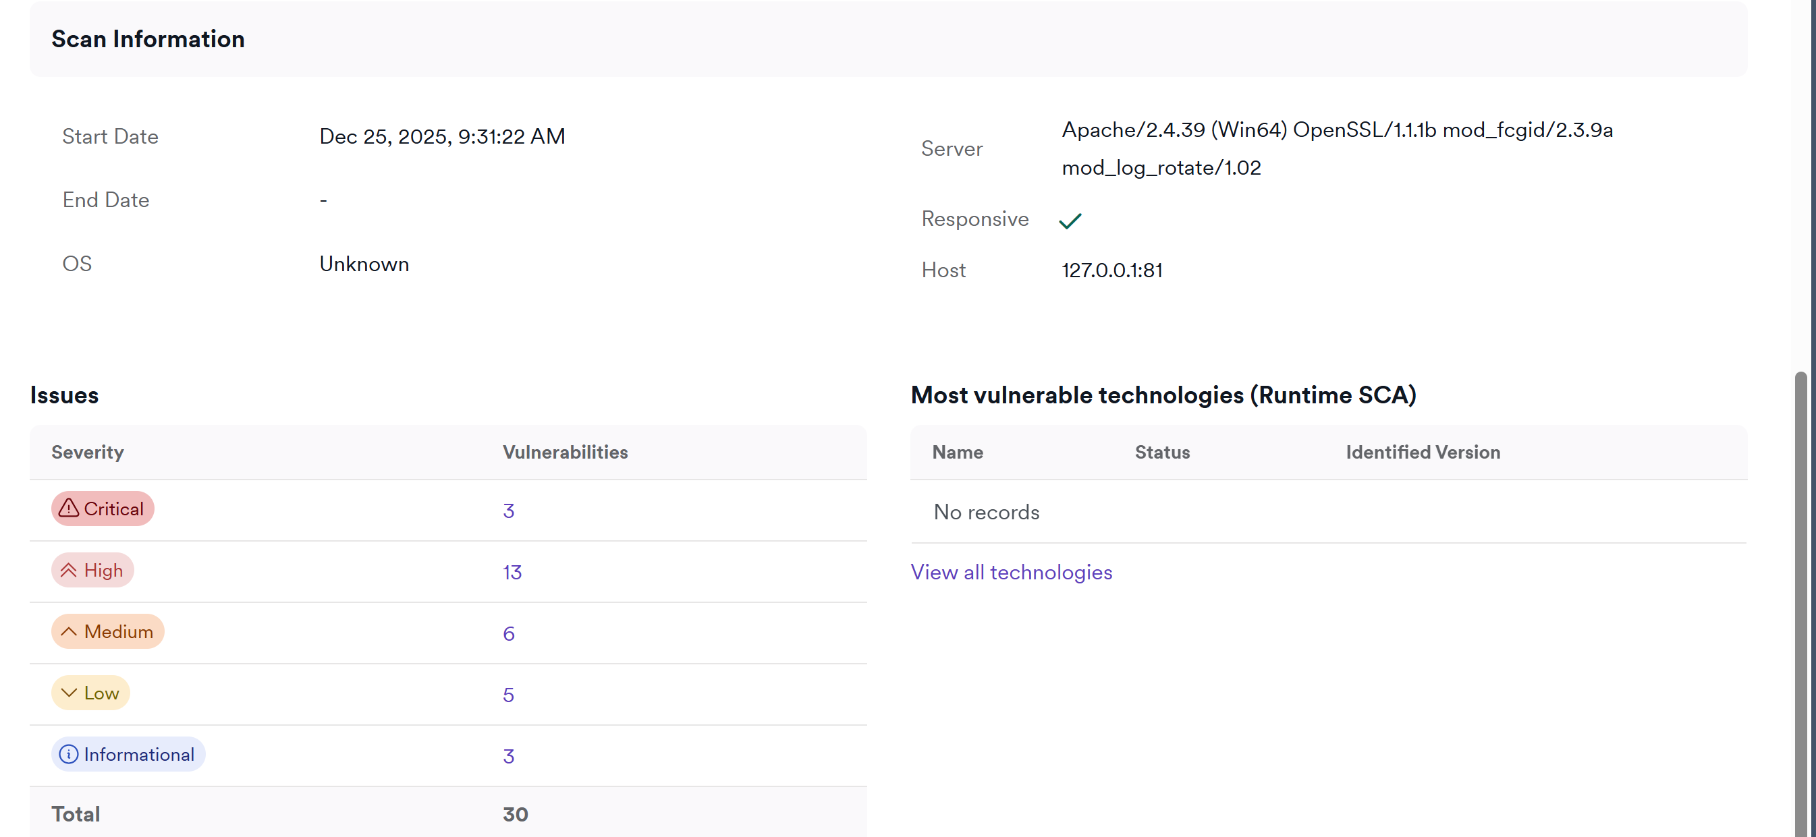
Task: Click the Medium severity chevron badge
Action: point(107,631)
